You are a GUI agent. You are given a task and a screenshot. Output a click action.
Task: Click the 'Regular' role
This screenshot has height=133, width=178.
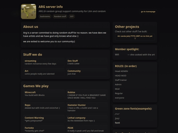pos(119,93)
